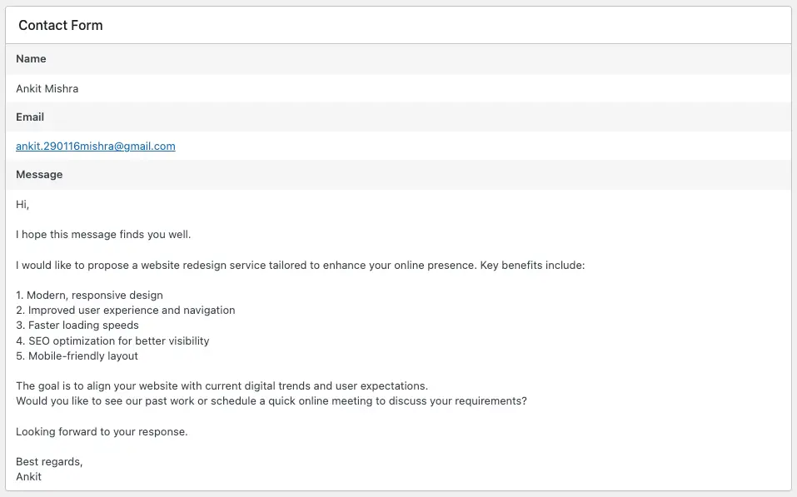Click the 'Mobile-friendly layout' item
This screenshot has height=497, width=797.
77,356
